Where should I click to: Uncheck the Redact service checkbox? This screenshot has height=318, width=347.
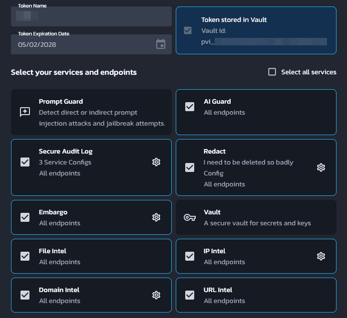pyautogui.click(x=190, y=167)
